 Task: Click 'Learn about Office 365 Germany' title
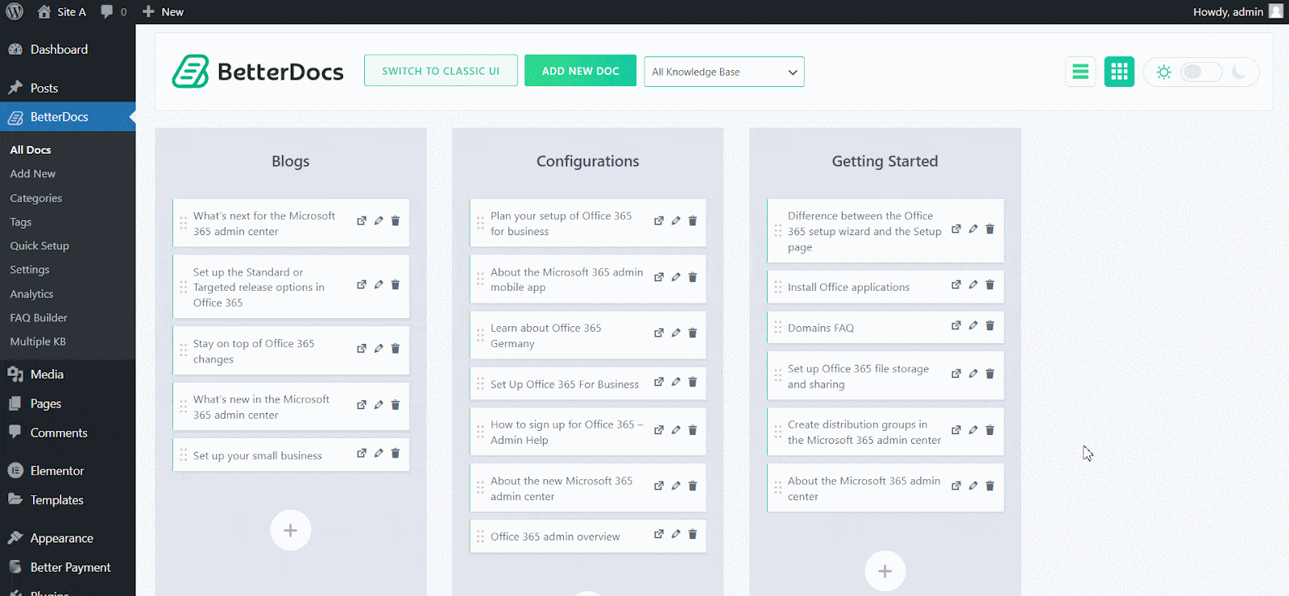click(546, 336)
